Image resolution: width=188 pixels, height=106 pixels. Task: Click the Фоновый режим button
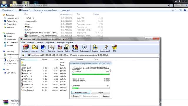[81, 92]
